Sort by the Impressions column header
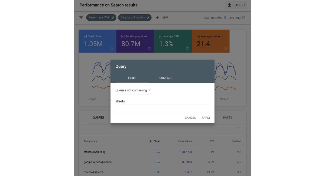Image resolution: width=325 pixels, height=176 pixels. [185, 141]
